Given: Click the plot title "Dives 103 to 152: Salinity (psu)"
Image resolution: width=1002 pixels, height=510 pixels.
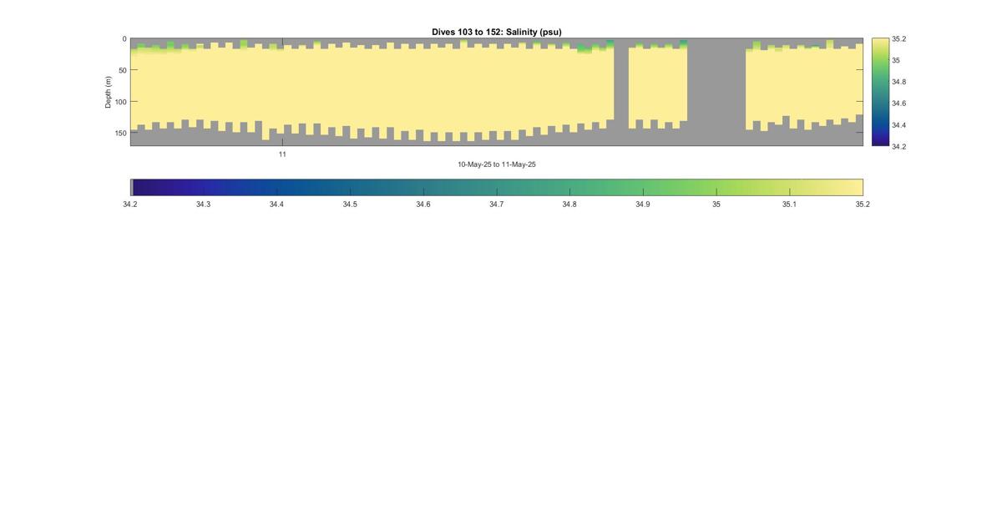Looking at the screenshot, I should (496, 32).
